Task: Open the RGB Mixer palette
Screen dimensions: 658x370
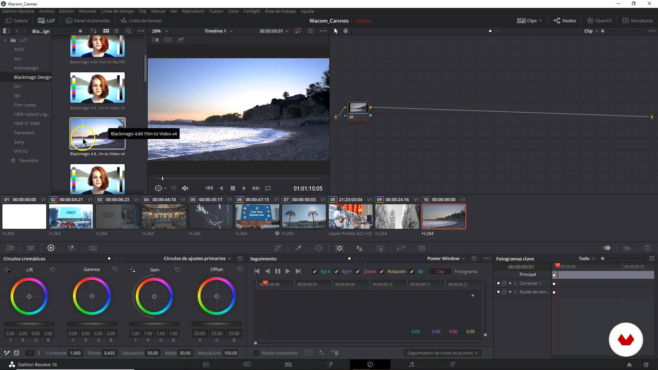Action: [x=72, y=248]
